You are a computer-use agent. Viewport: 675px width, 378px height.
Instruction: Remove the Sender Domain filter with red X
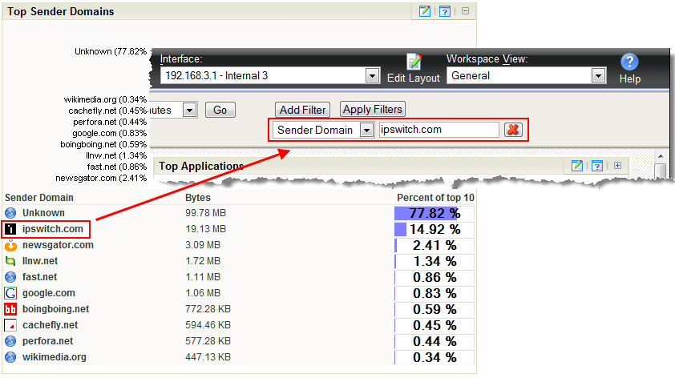click(513, 130)
